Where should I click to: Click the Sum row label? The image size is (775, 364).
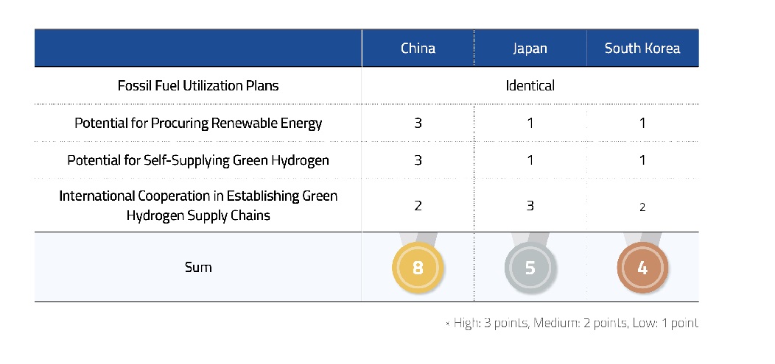tap(198, 267)
